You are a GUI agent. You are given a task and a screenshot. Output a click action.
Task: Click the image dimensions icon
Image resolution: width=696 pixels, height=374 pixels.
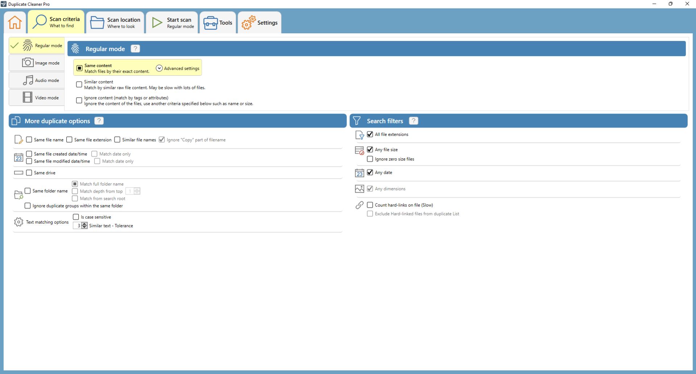click(359, 189)
